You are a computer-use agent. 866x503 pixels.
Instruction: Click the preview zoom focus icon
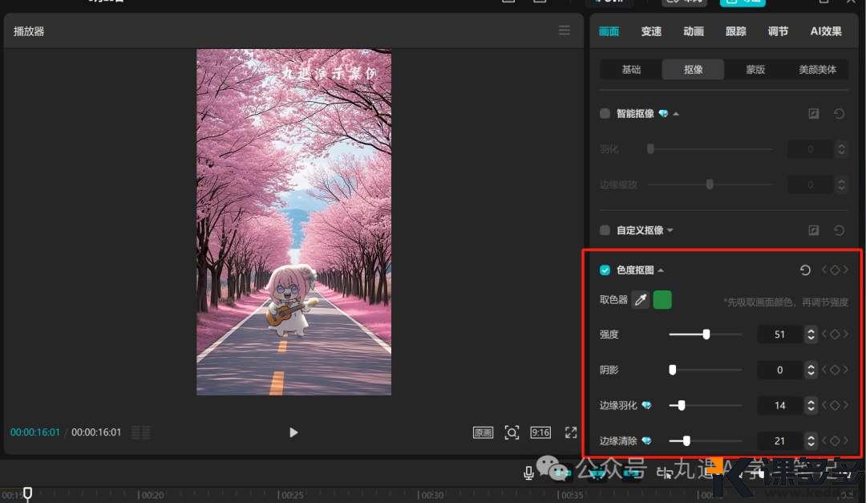(512, 432)
